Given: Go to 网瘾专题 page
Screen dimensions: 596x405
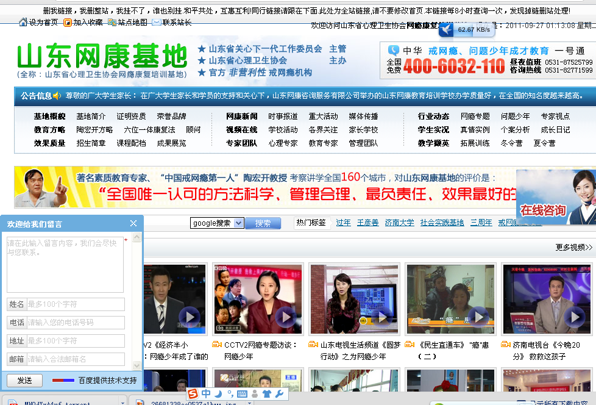Looking at the screenshot, I should click(475, 116).
